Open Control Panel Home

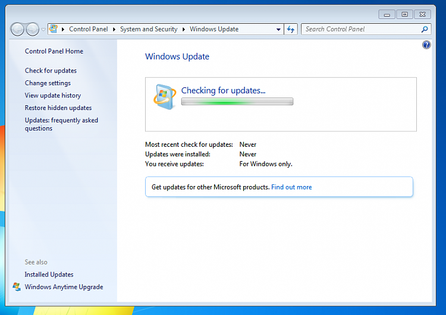click(54, 51)
